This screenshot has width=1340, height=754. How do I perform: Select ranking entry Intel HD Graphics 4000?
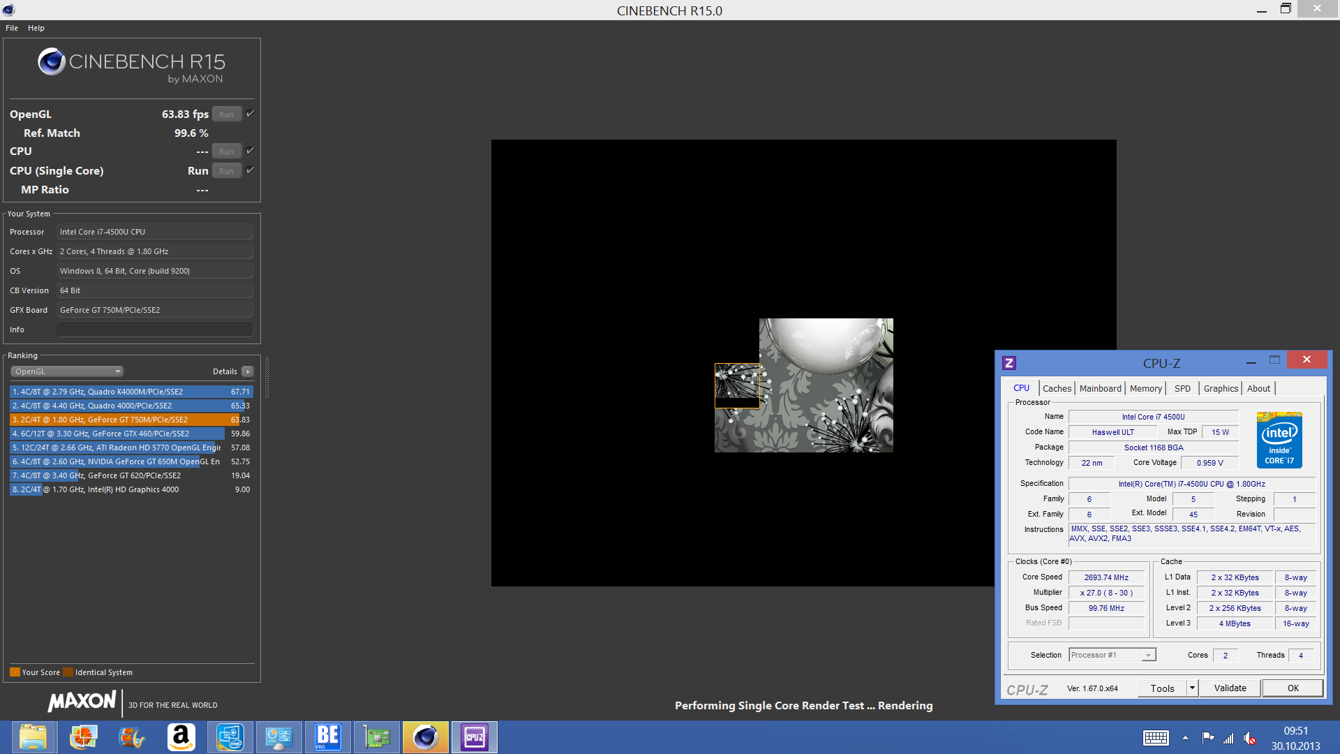coord(131,489)
